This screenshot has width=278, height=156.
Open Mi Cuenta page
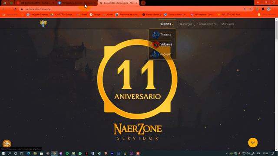pos(228,24)
